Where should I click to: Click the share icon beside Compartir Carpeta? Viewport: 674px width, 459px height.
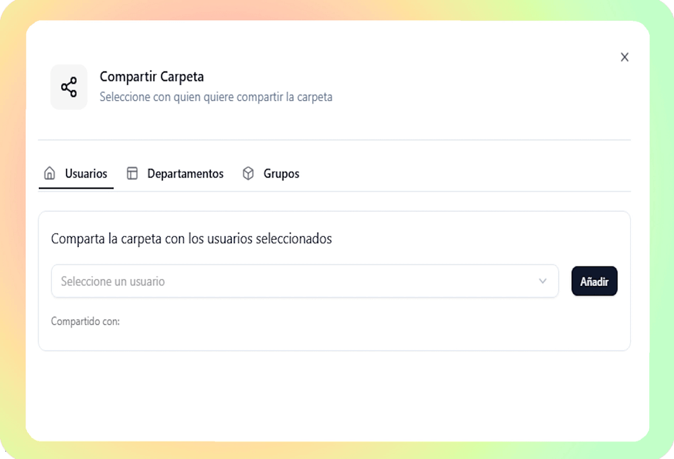tap(69, 87)
